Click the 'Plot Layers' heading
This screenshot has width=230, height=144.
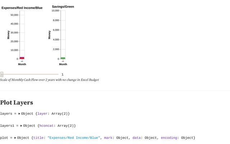click(17, 103)
